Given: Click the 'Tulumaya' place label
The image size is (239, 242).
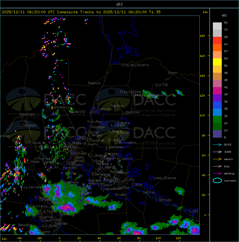Looking at the screenshot, I should coord(98,127).
